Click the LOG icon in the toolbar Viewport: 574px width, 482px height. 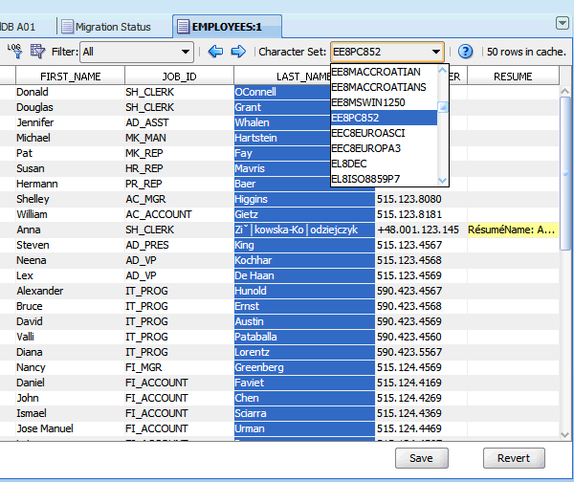click(x=14, y=51)
